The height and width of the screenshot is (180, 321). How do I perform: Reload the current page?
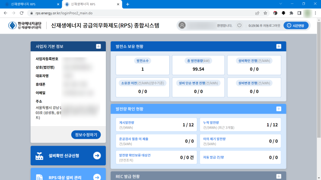coord(22,13)
